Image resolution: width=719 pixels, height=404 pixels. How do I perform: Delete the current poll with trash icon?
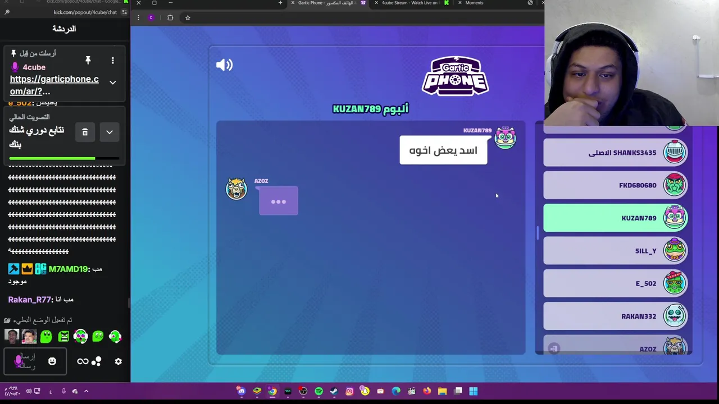coord(85,132)
